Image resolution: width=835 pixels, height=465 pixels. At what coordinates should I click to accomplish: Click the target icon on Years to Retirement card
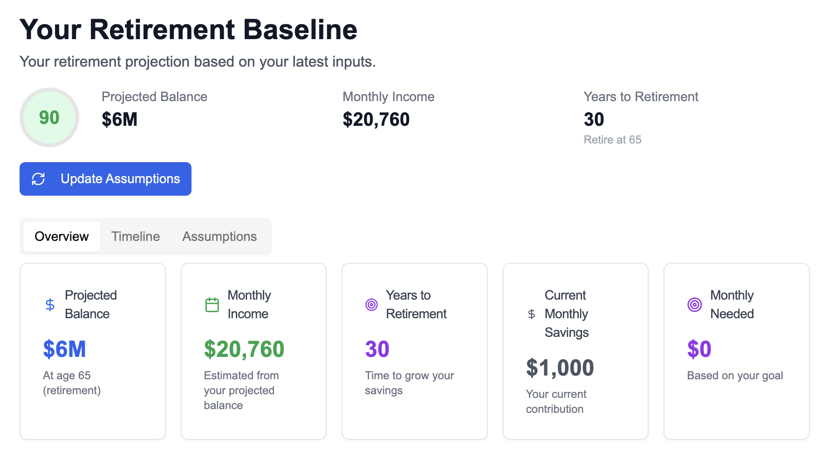[x=371, y=304]
